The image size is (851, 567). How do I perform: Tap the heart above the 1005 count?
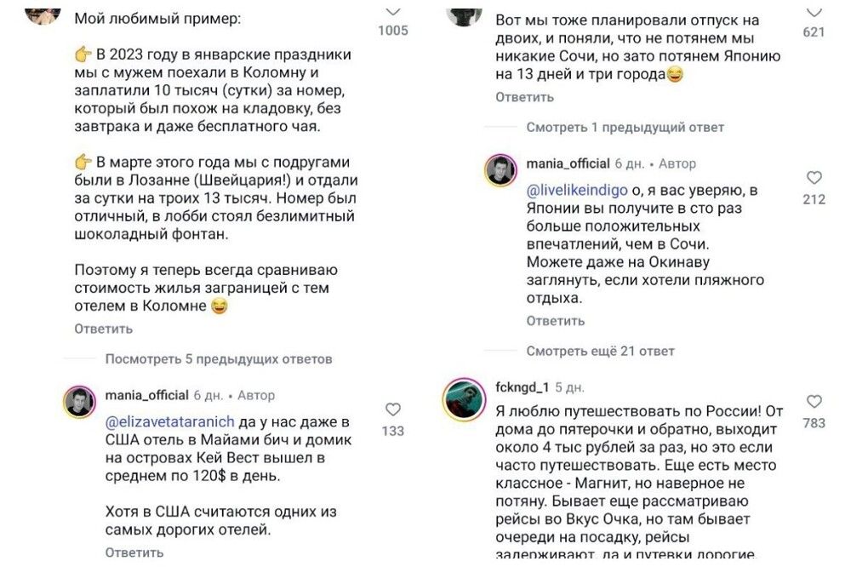(392, 12)
